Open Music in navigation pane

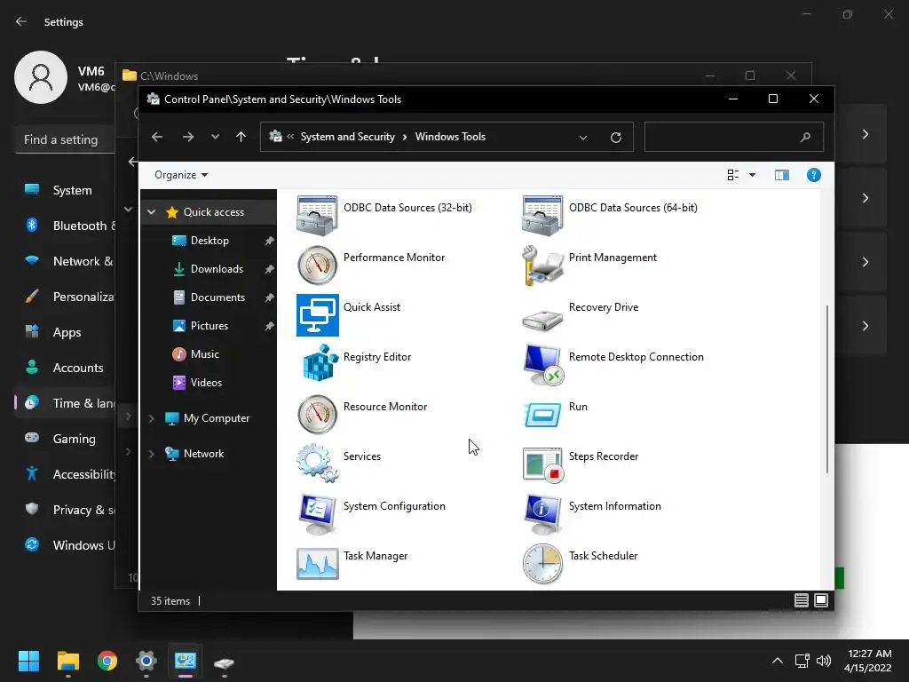pyautogui.click(x=204, y=354)
